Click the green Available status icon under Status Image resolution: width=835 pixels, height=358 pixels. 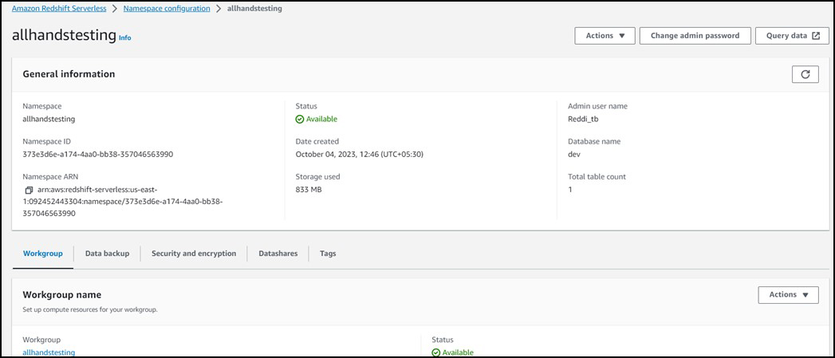coord(300,120)
